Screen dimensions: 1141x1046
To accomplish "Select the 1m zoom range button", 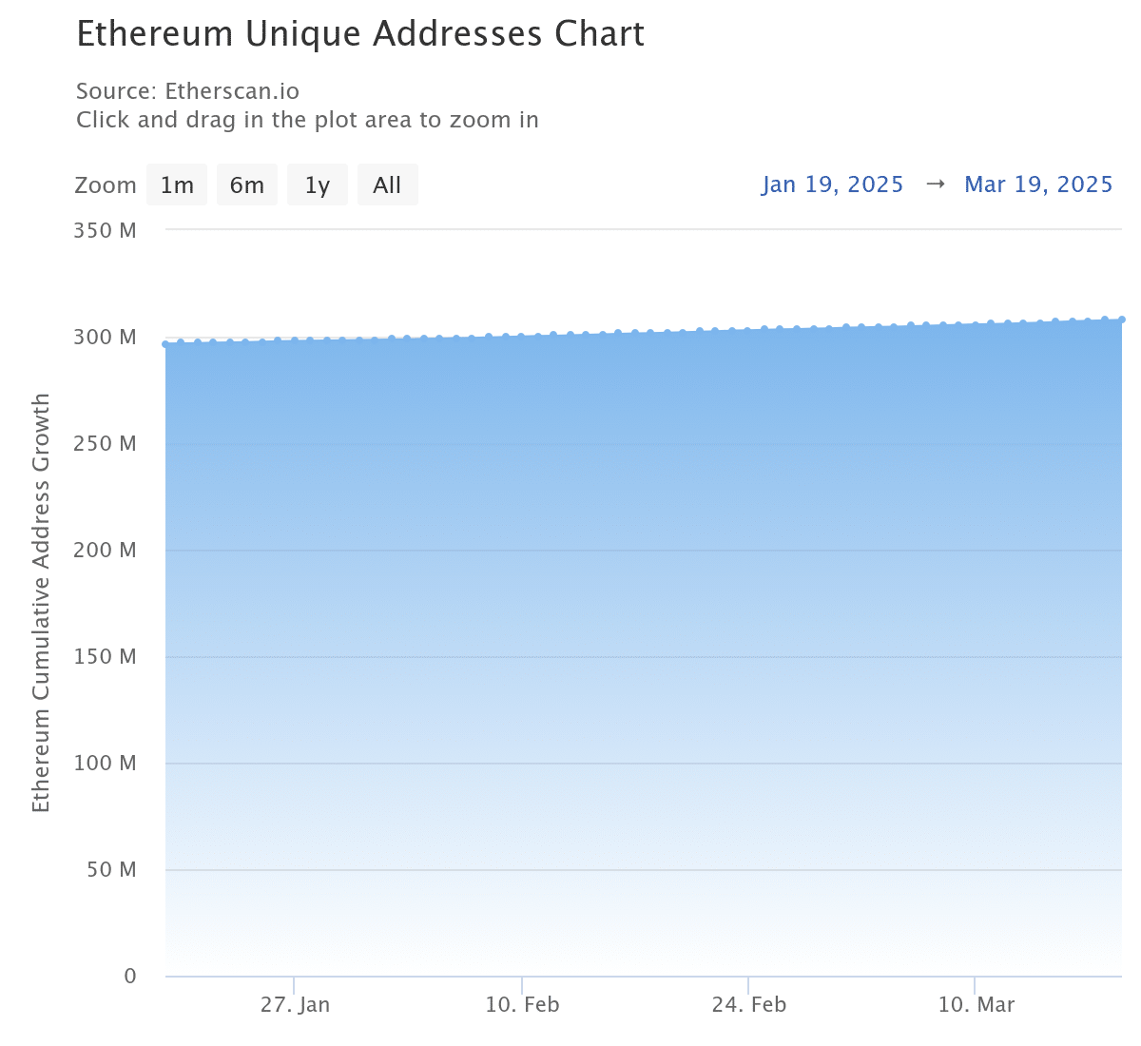I will pyautogui.click(x=177, y=184).
